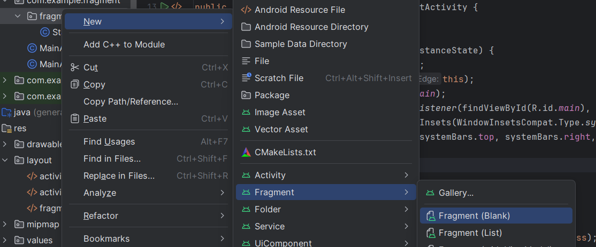Screen dimensions: 596x247
Task: Click the Vector Asset android icon
Action: click(246, 129)
